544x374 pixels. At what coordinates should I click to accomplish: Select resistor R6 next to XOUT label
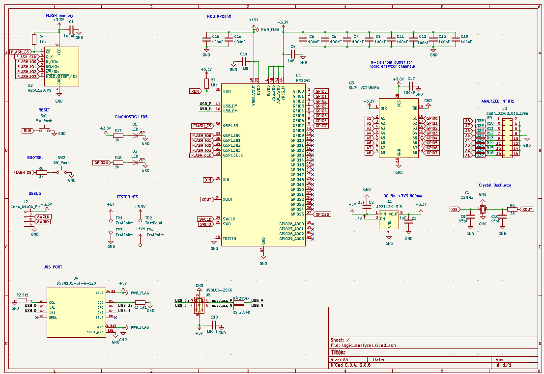click(x=512, y=209)
